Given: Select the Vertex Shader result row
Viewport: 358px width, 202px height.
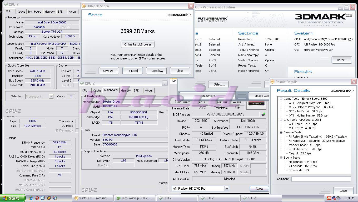Looking at the screenshot, I should pyautogui.click(x=305, y=145).
